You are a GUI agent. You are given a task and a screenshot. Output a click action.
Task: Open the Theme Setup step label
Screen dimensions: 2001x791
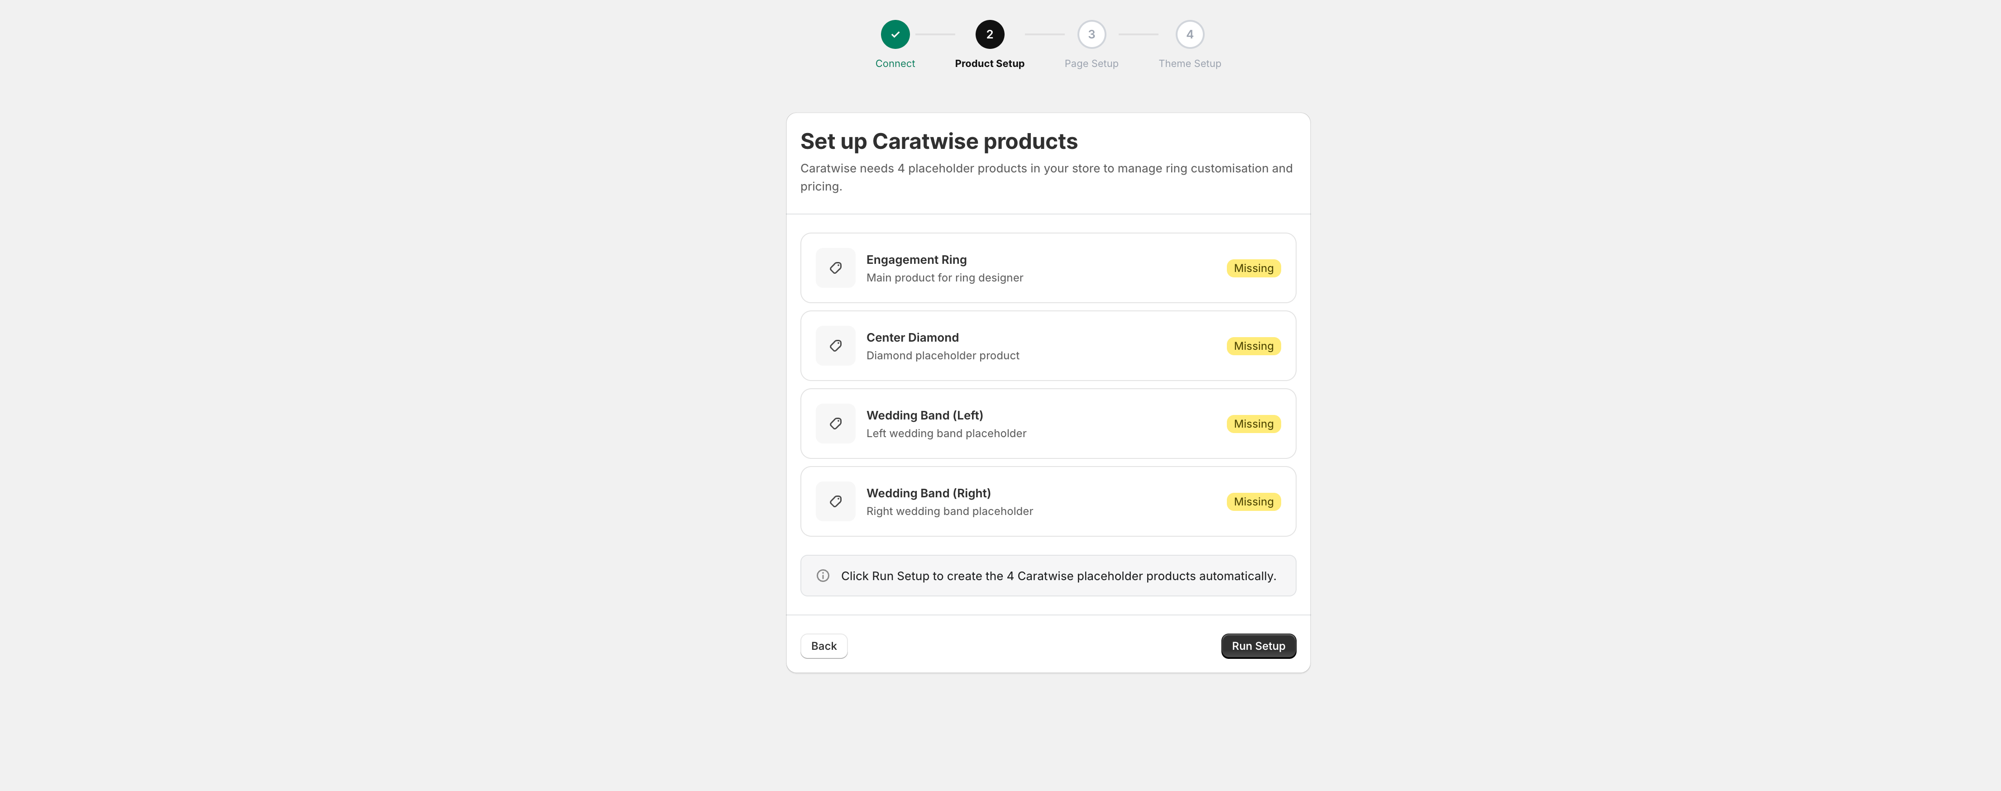click(x=1189, y=64)
